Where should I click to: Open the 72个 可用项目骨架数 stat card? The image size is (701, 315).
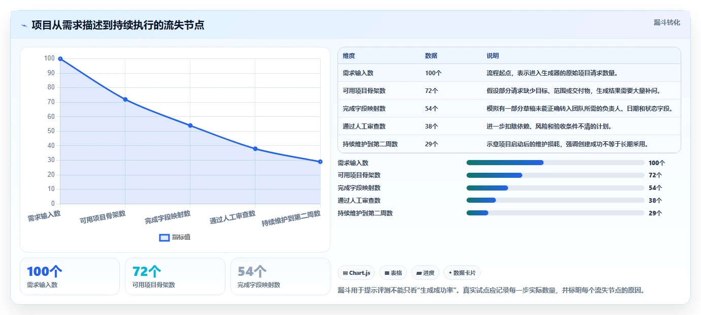pos(175,276)
